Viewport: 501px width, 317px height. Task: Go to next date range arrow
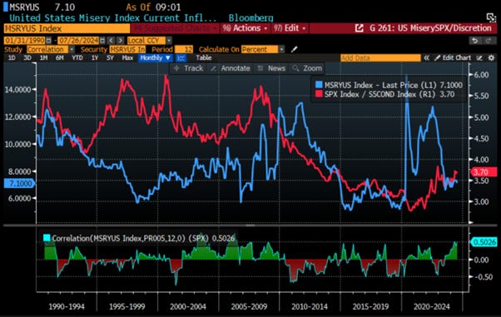[120, 41]
